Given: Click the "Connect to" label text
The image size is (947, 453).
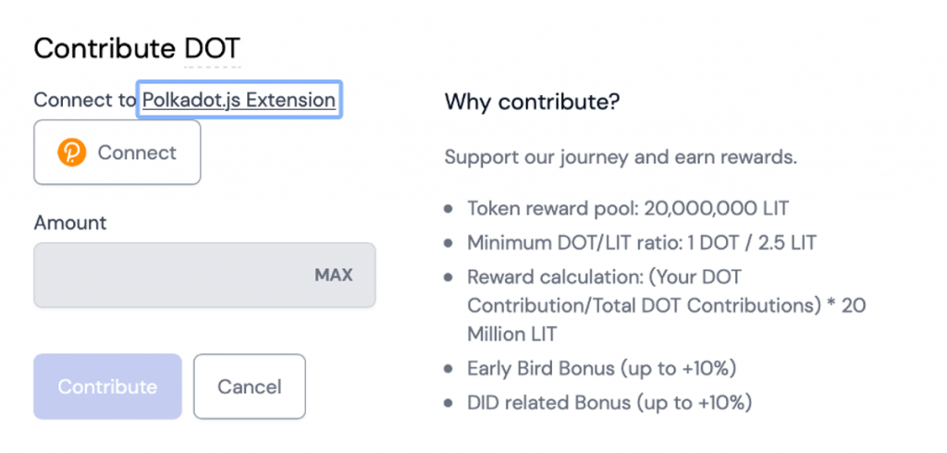Looking at the screenshot, I should tap(84, 100).
